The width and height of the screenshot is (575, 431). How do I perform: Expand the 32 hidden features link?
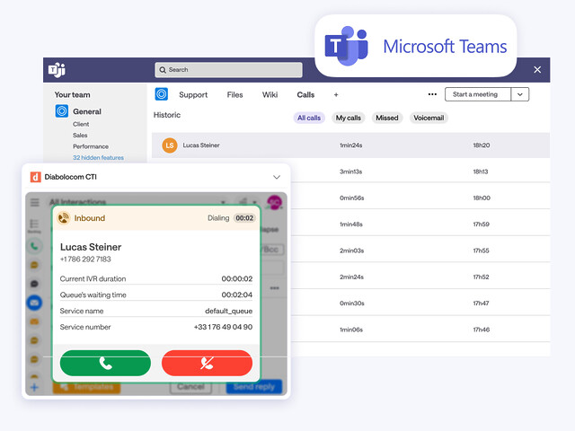[x=98, y=157]
